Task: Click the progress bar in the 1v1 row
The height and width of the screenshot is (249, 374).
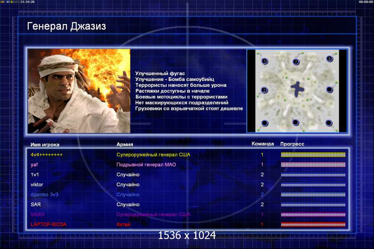Action: 313,175
